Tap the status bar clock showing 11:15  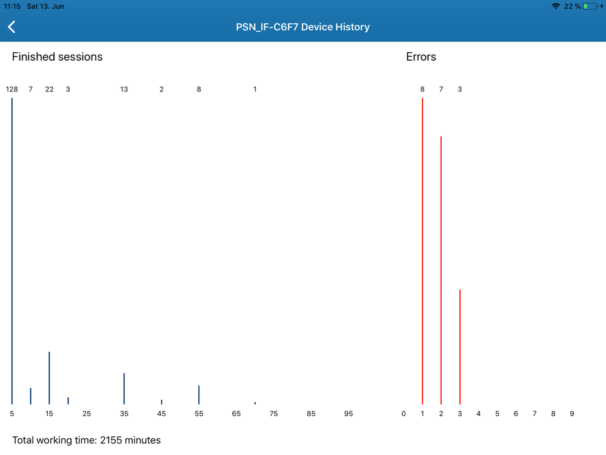[12, 6]
